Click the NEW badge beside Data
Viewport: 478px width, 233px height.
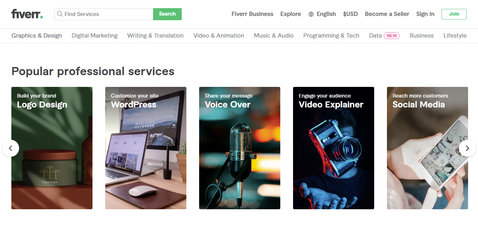[392, 35]
